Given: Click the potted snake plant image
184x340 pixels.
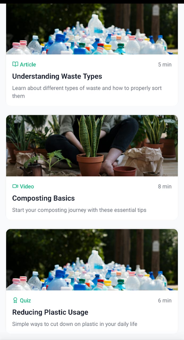Looking at the screenshot, I should [x=92, y=146].
